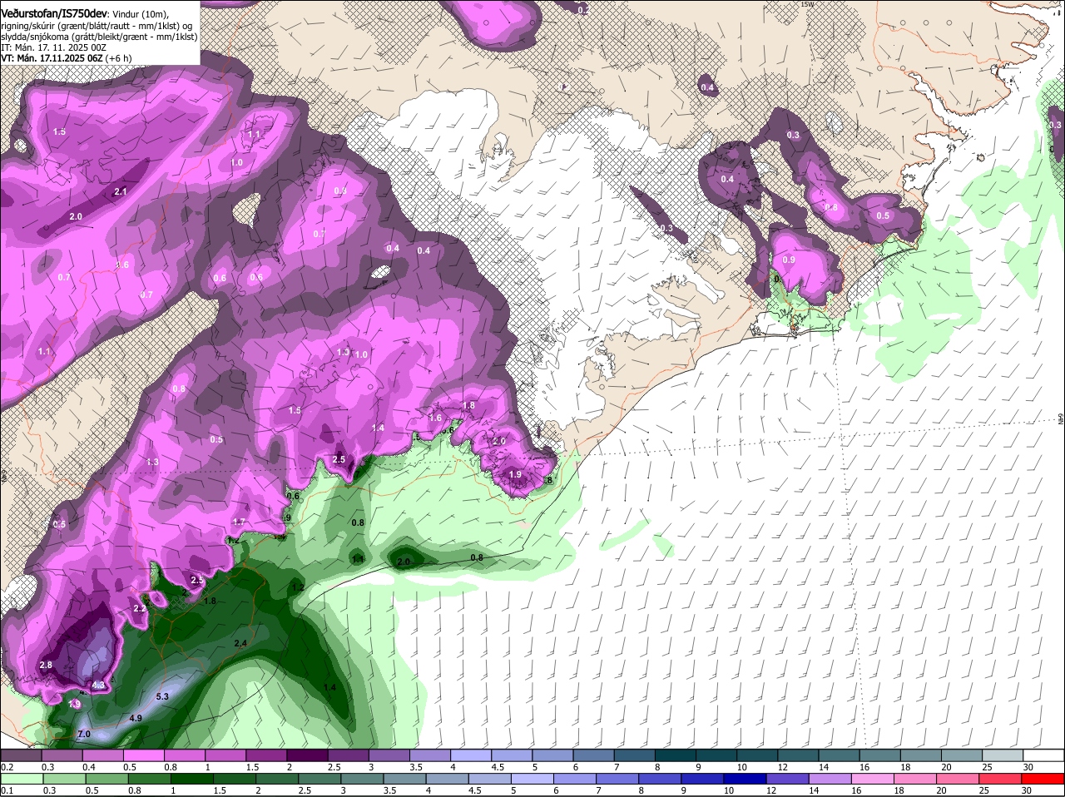Click the 30 label in the top legend row
This screenshot has height=797, width=1065.
(x=1028, y=767)
